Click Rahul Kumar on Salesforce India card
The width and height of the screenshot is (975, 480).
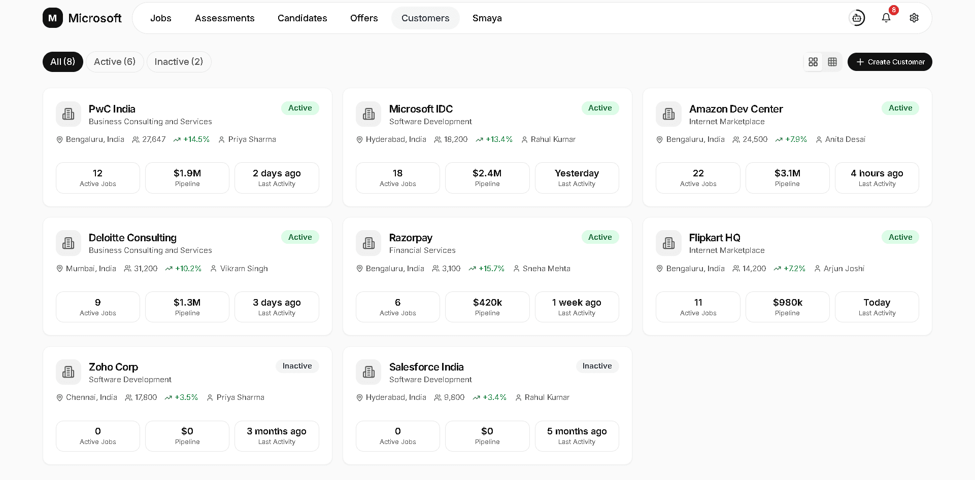(547, 398)
